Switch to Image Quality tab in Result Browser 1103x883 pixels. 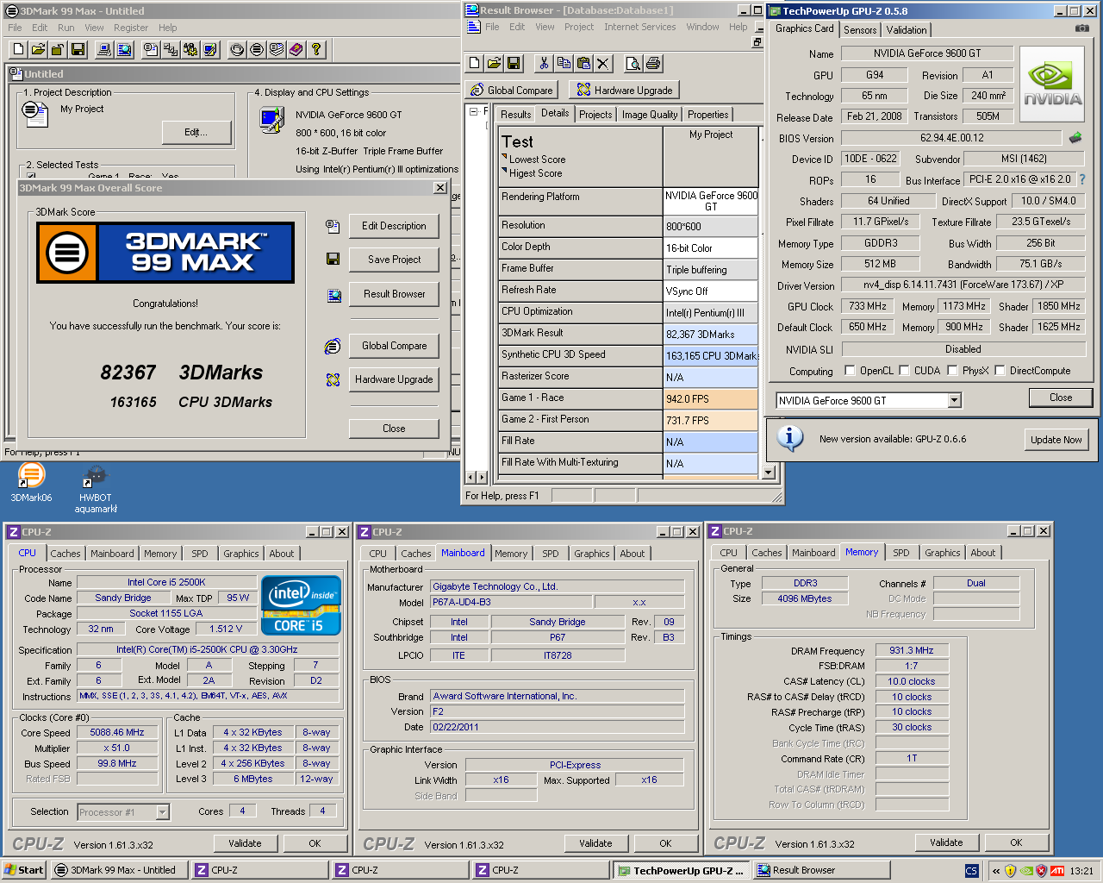point(650,115)
